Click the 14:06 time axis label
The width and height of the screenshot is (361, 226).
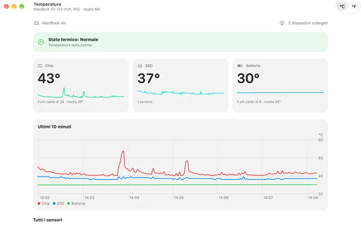pos(223,198)
